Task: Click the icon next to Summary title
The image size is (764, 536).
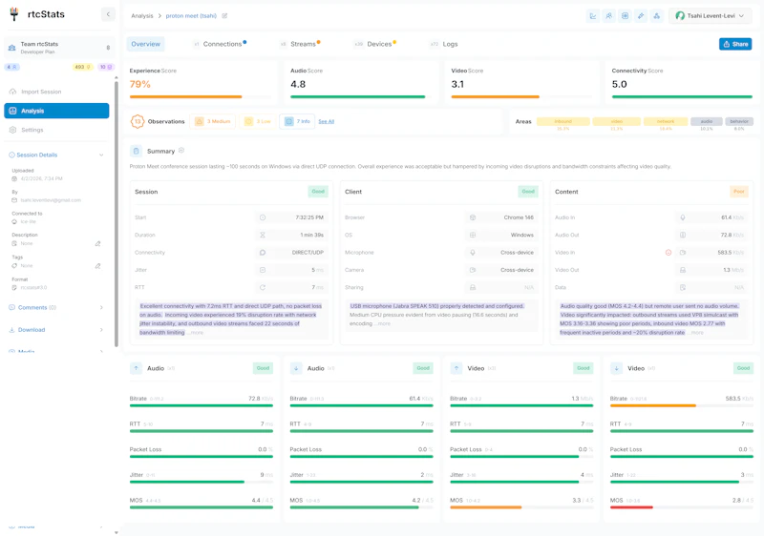Action: [x=181, y=151]
